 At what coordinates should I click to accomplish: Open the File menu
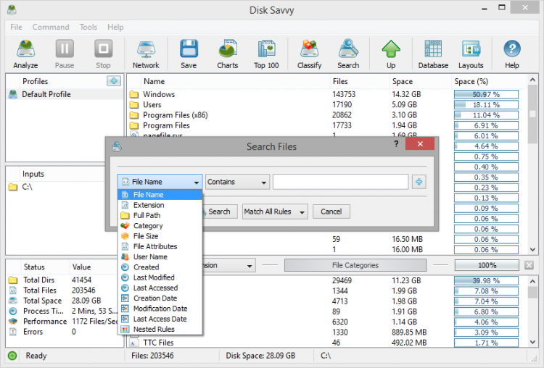[16, 27]
